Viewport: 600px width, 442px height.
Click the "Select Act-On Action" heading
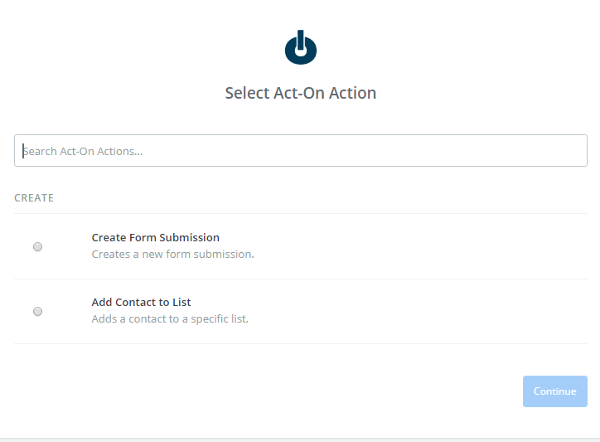(x=301, y=93)
